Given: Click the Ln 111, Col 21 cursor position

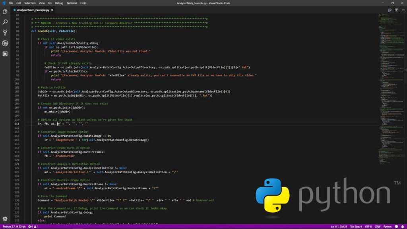Looking at the screenshot, I should point(339,227).
